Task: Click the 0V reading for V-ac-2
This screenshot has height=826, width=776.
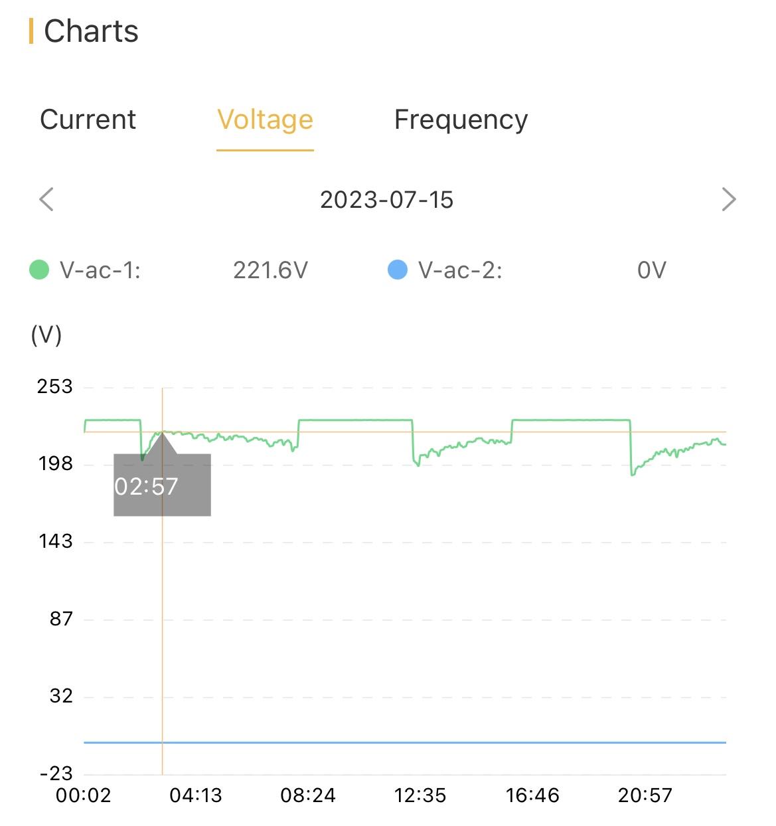Action: pos(651,270)
